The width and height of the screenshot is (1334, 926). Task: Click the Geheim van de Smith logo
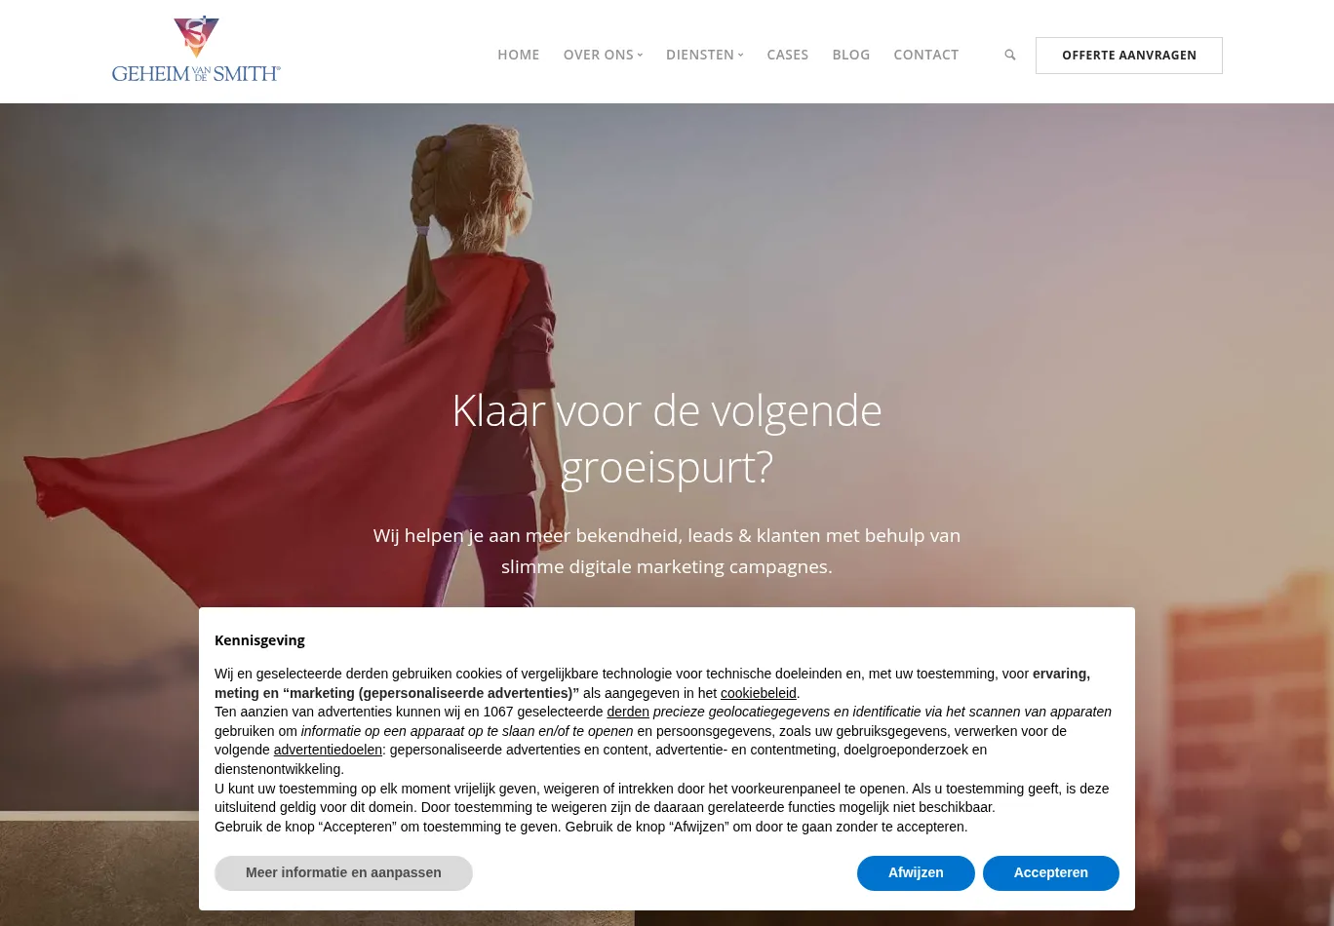coord(196,49)
